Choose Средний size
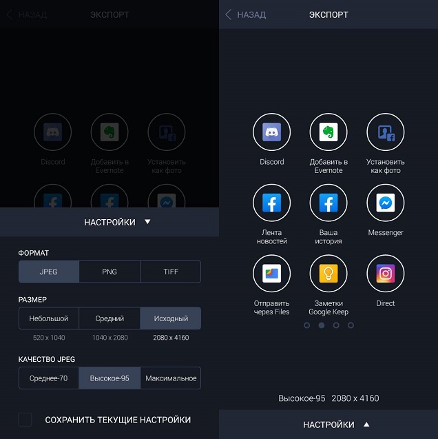The width and height of the screenshot is (438, 439). pyautogui.click(x=109, y=318)
